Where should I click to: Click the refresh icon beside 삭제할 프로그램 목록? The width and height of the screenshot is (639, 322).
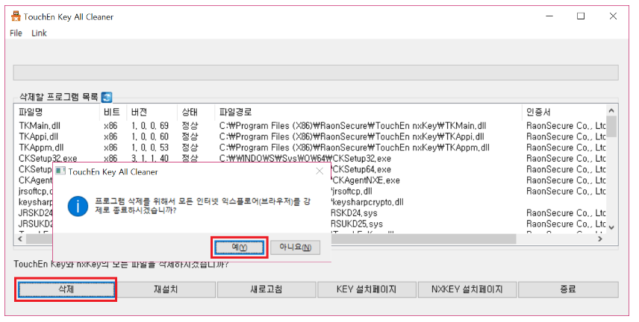tap(106, 98)
